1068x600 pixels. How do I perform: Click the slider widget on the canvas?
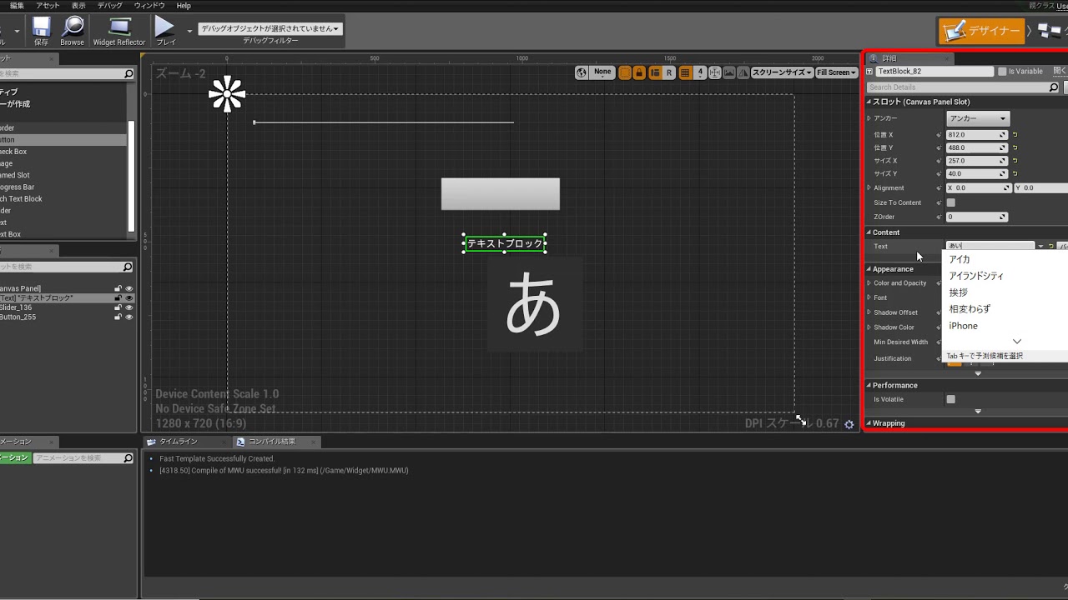click(384, 122)
